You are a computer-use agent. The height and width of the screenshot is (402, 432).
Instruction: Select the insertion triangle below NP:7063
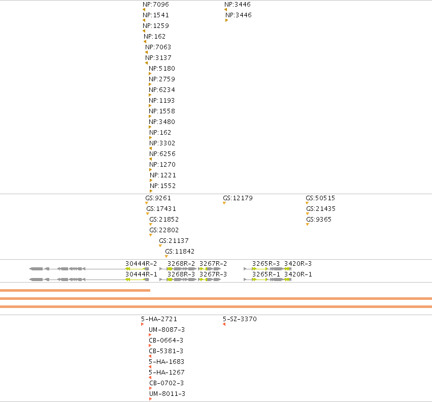click(146, 52)
